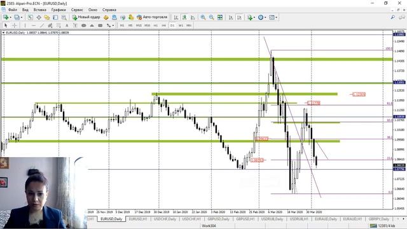Open the Окно menu
407x229 pixels.
(93, 10)
